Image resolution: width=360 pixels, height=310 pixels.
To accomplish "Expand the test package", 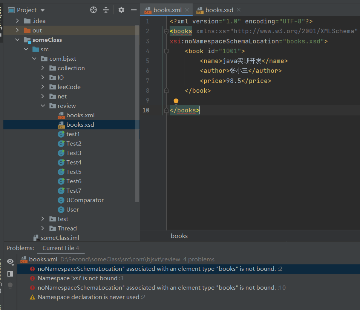I will (43, 219).
